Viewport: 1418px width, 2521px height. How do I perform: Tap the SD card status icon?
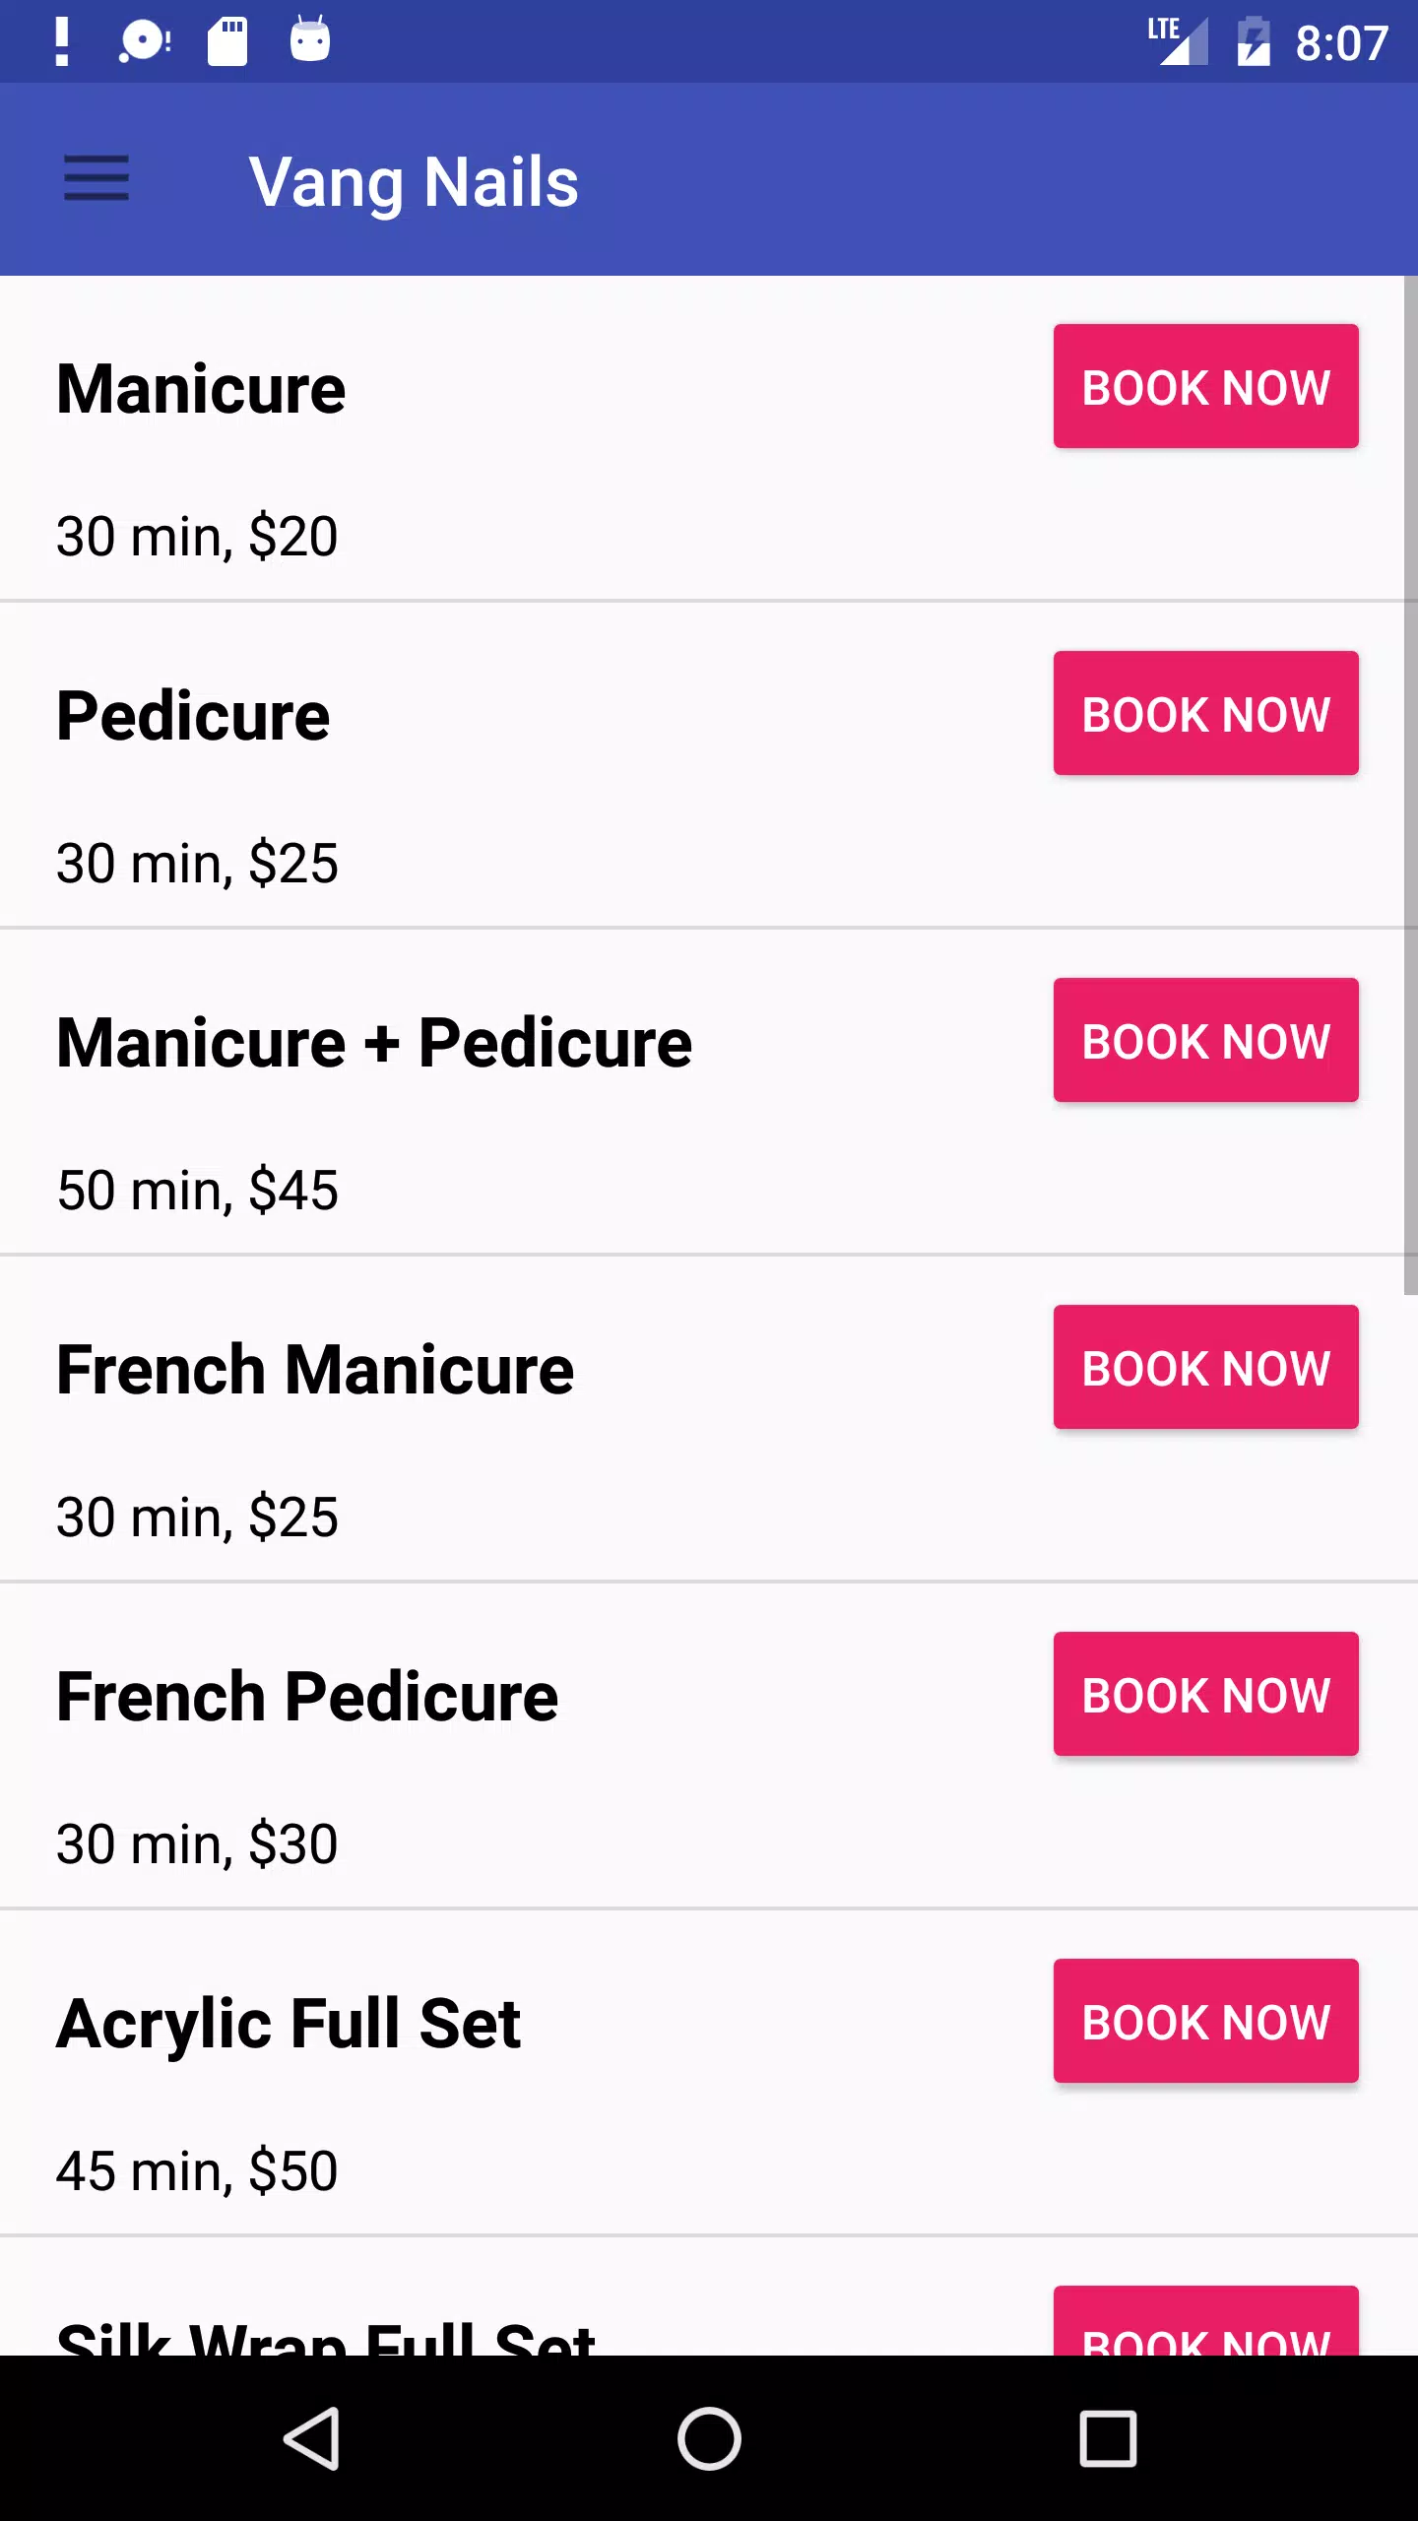(x=227, y=42)
